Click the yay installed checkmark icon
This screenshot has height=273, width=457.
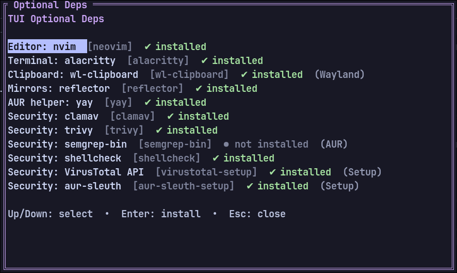tap(148, 103)
